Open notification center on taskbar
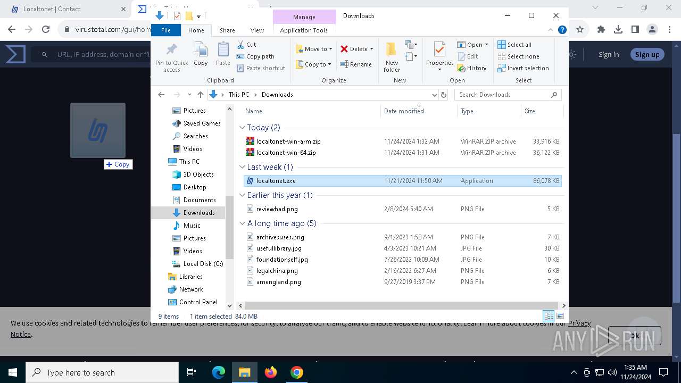This screenshot has width=681, height=383. tap(663, 372)
